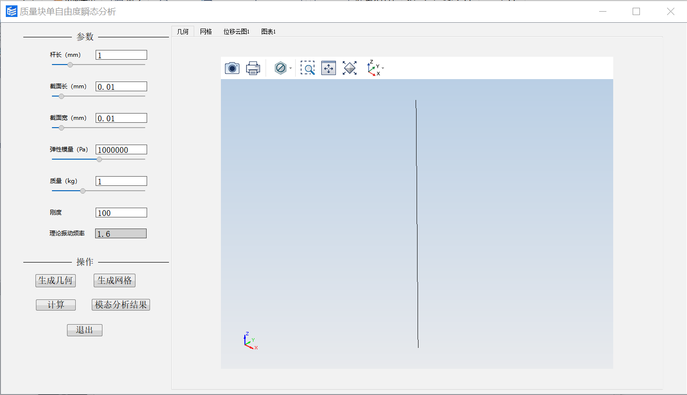The height and width of the screenshot is (395, 687).
Task: Click the 截面长 slider handle
Action: [x=61, y=96]
